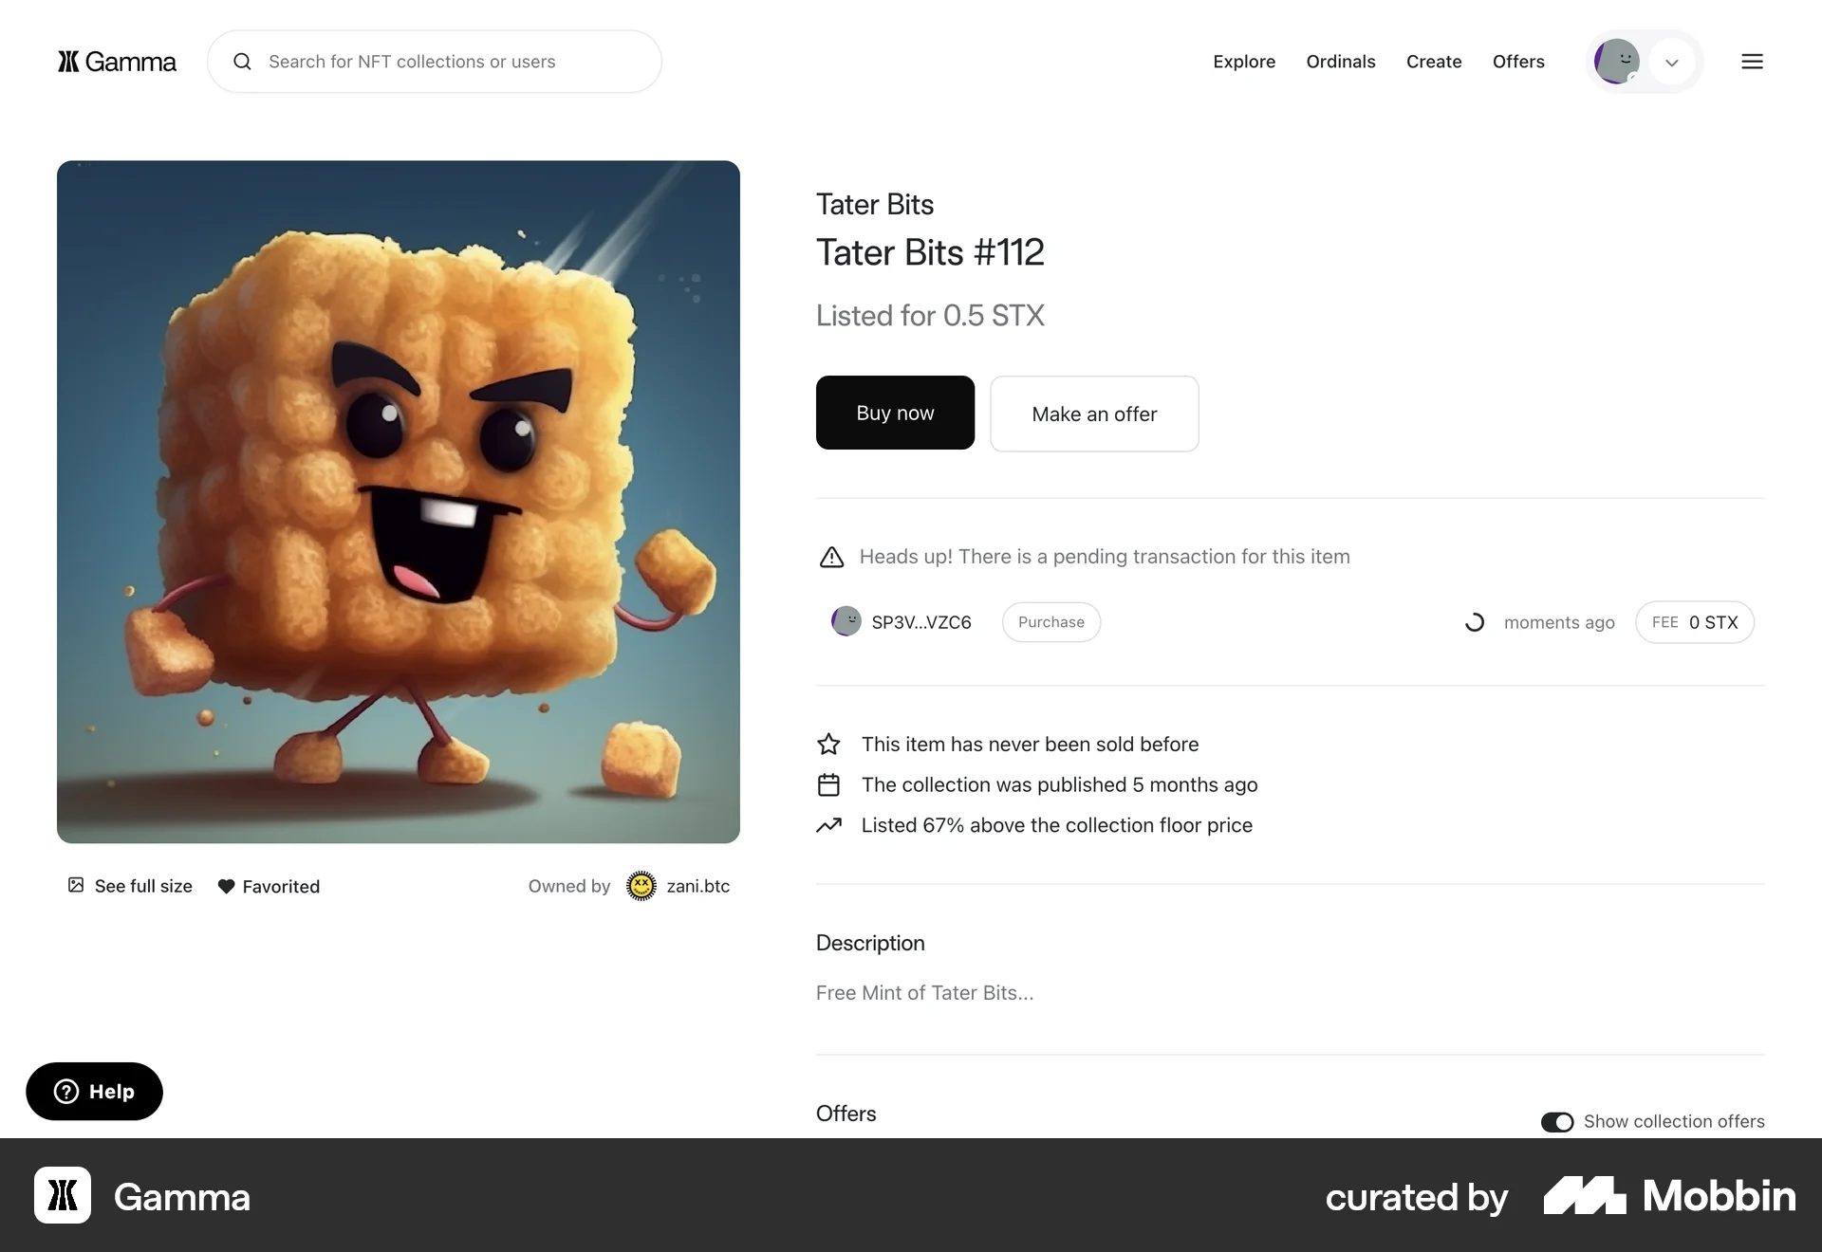Open the Help widget
Screen dimensions: 1822x1252
point(94,1092)
